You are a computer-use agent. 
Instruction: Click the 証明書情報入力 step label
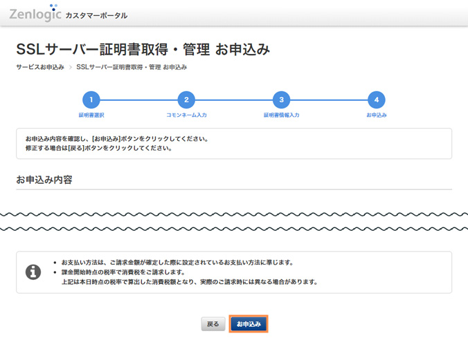point(282,115)
